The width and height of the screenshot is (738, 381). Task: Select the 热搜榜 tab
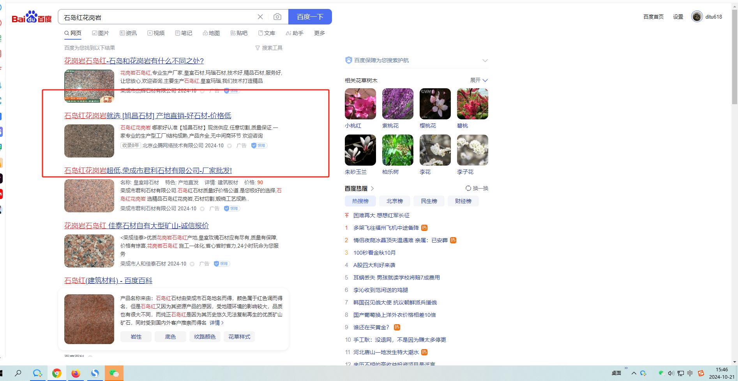(x=360, y=201)
